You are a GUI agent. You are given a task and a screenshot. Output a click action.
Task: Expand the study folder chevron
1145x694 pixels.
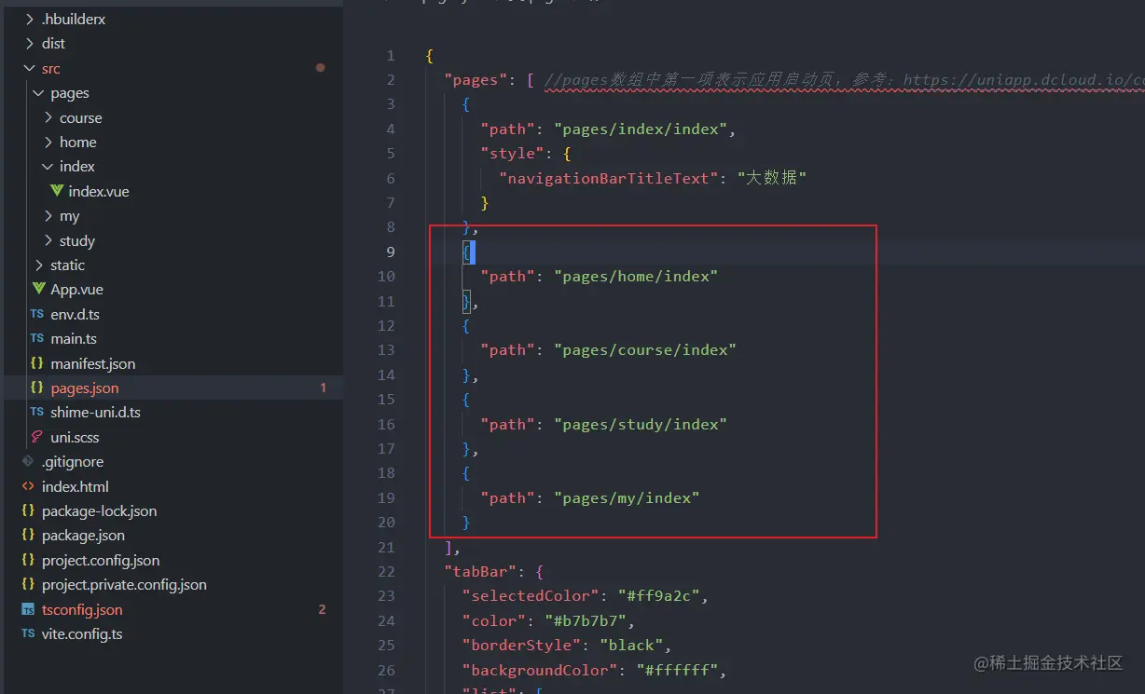tap(48, 241)
